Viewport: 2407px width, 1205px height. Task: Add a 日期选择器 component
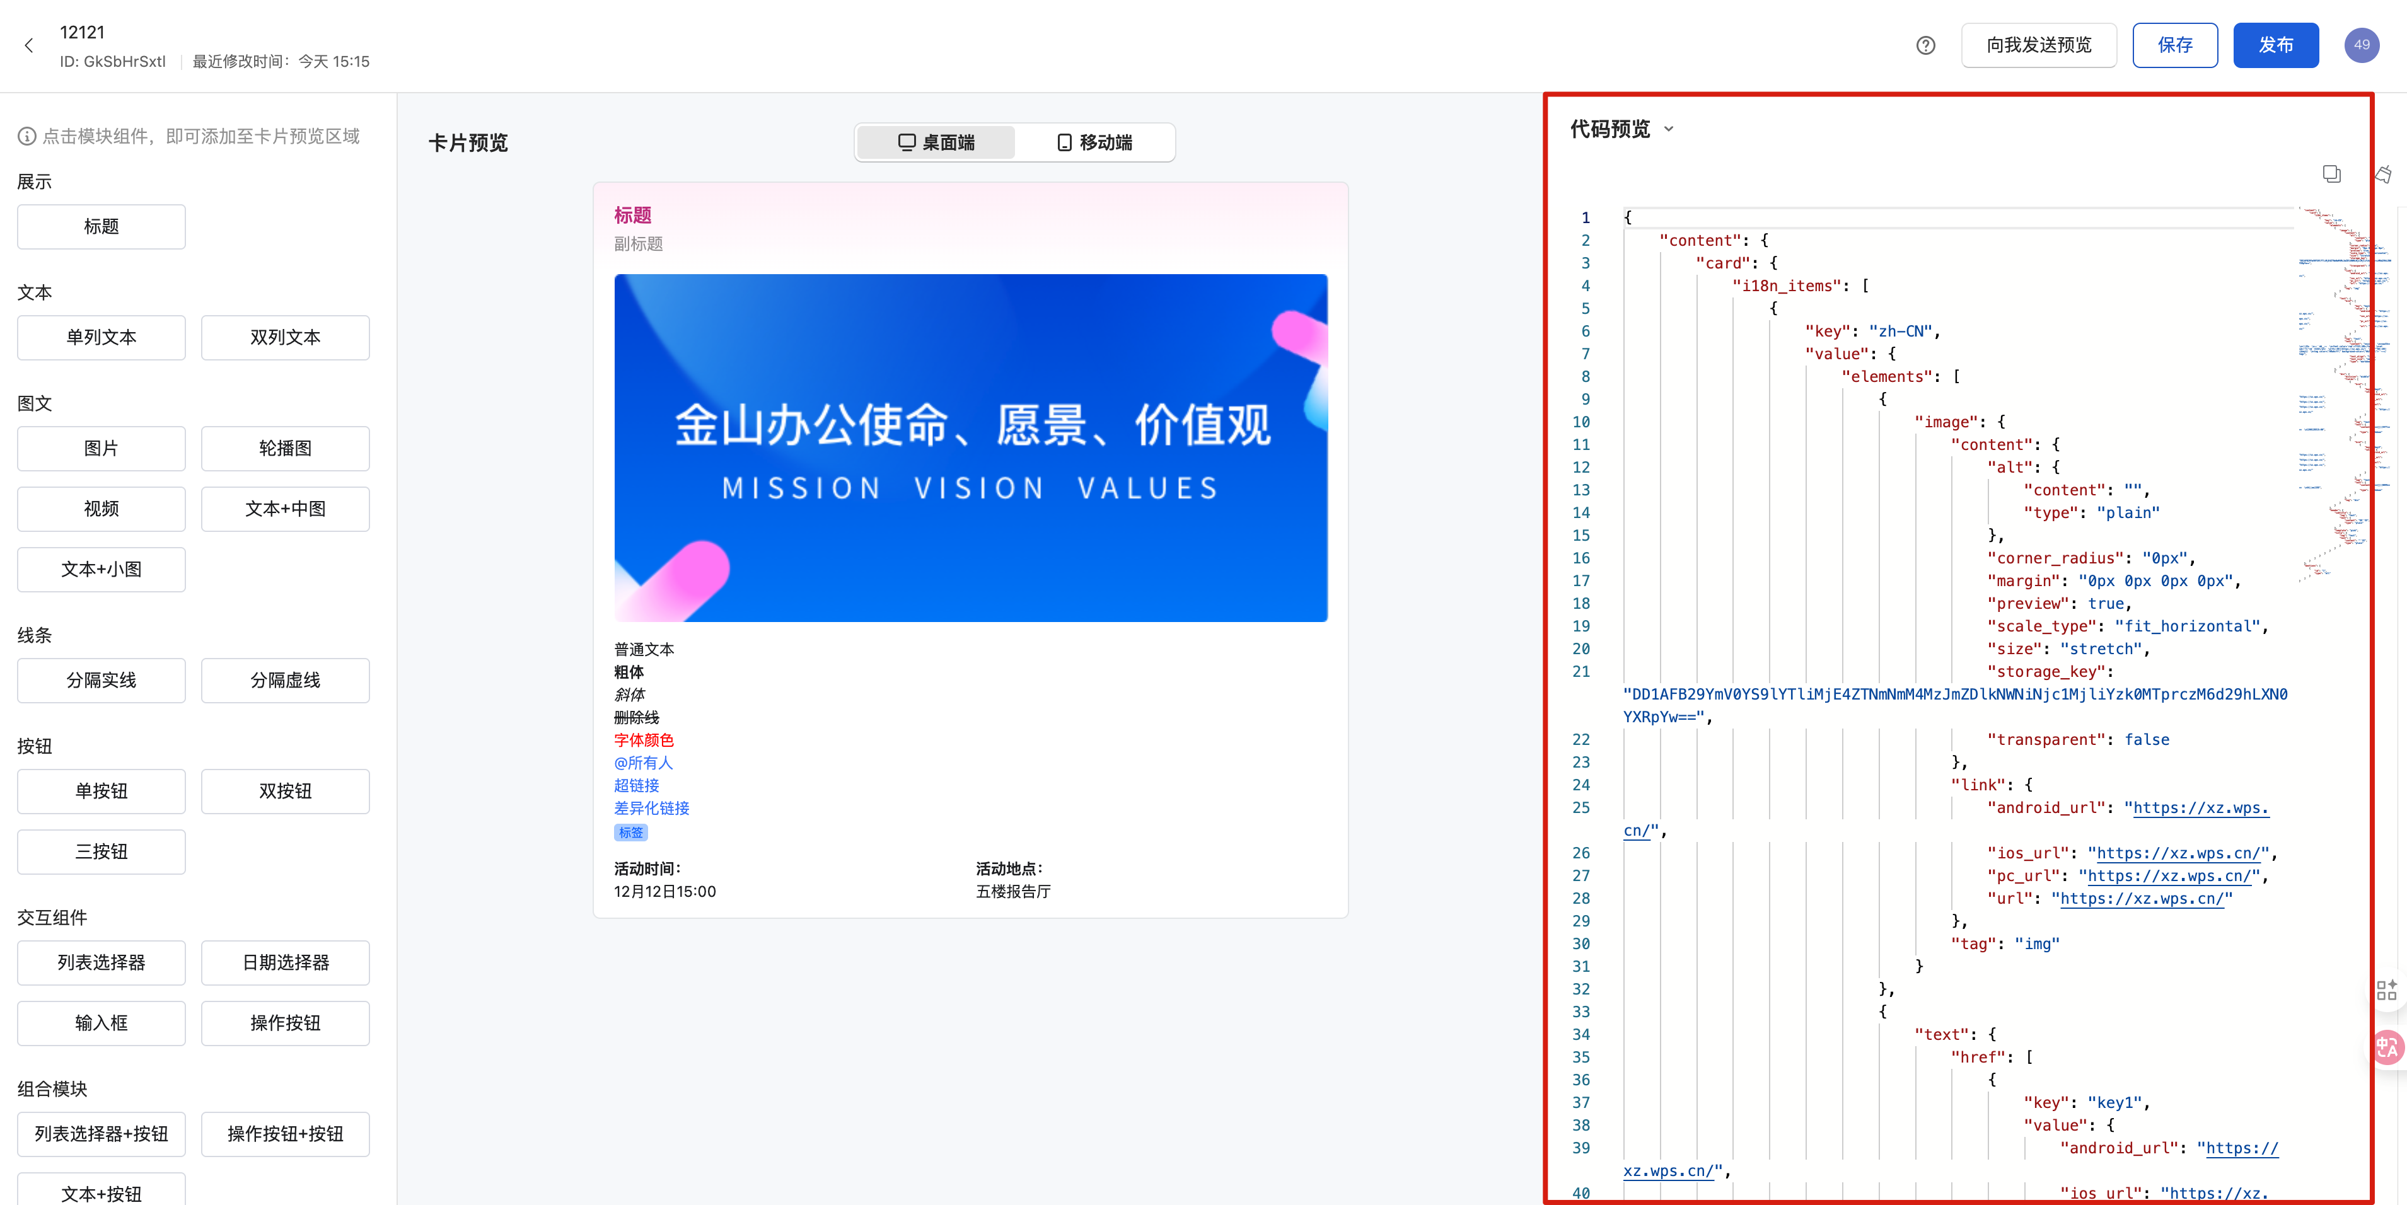285,963
